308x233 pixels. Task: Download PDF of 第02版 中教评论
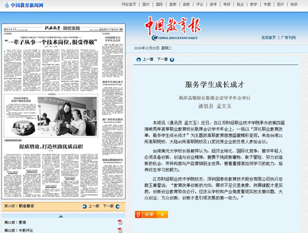point(120,230)
